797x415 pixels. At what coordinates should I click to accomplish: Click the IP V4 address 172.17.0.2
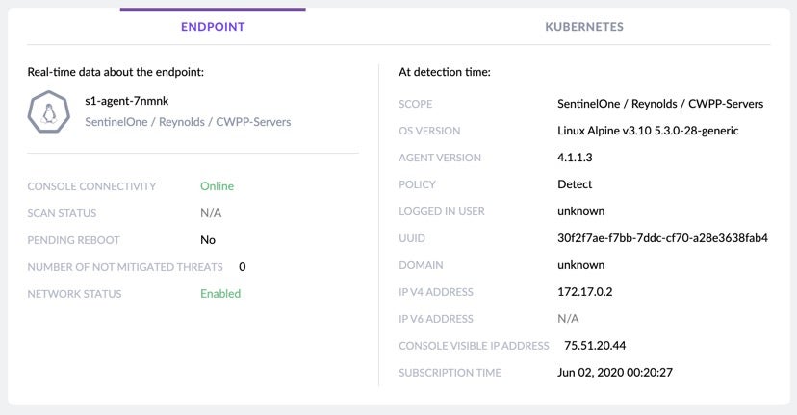click(585, 292)
